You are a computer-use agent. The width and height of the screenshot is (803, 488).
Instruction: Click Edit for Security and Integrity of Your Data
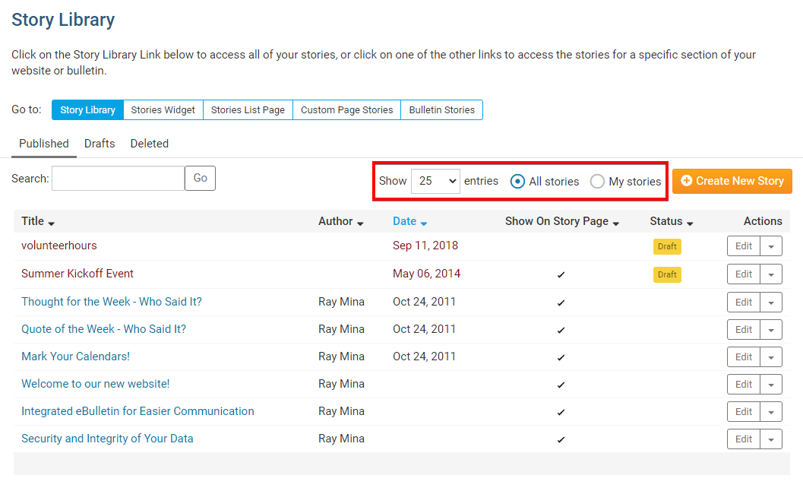tap(743, 439)
